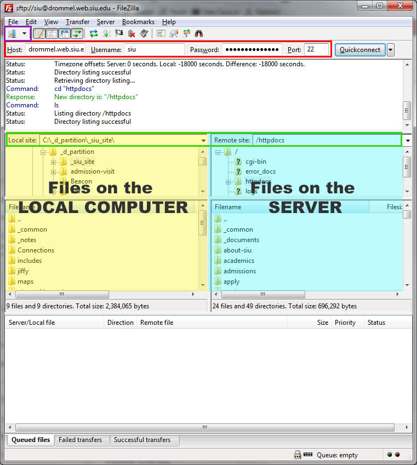Open the File menu
Image resolution: width=417 pixels, height=465 pixels.
13,22
